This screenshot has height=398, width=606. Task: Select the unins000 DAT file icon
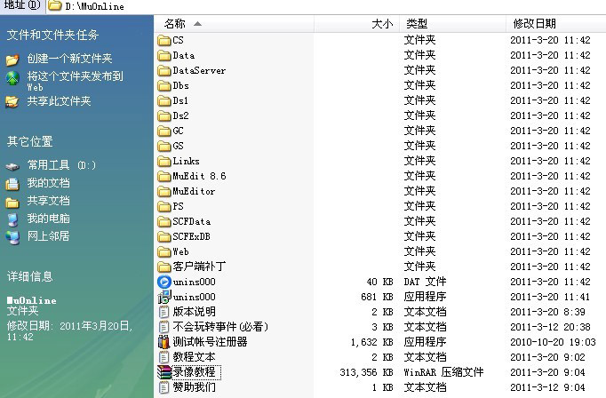pos(163,282)
